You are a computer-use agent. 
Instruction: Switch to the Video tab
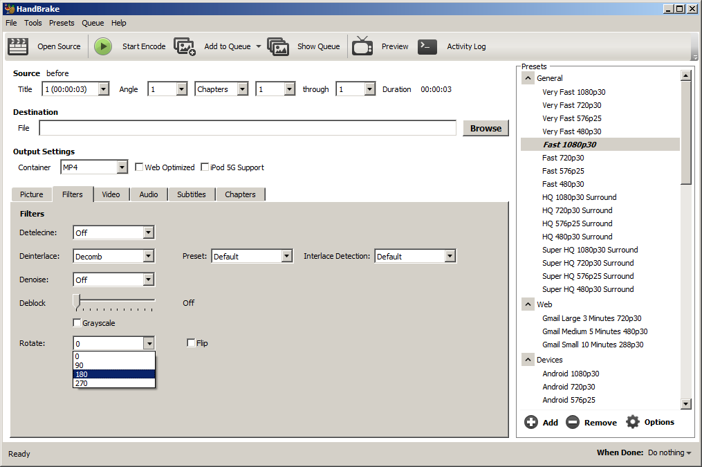point(111,194)
